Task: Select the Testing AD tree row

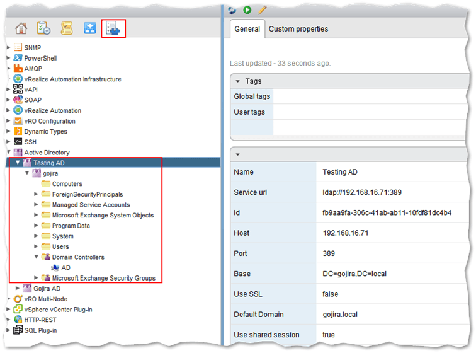Action: pos(113,163)
